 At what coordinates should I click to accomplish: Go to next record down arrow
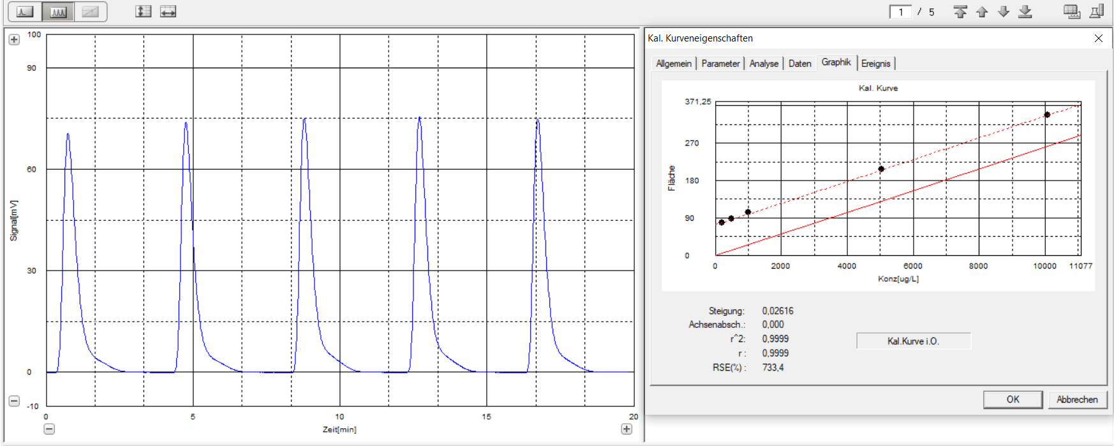[x=1004, y=11]
